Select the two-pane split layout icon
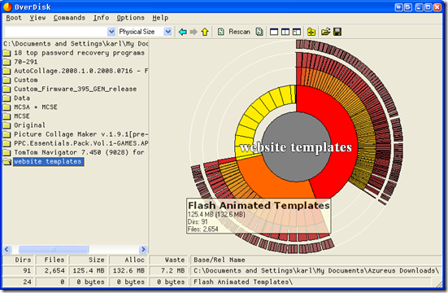This screenshot has width=448, height=293. pos(285,32)
